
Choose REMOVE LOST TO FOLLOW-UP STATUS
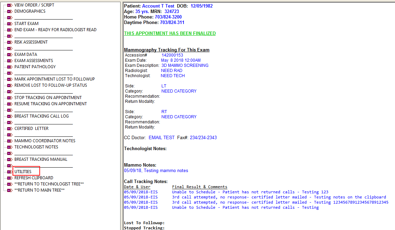[50, 85]
